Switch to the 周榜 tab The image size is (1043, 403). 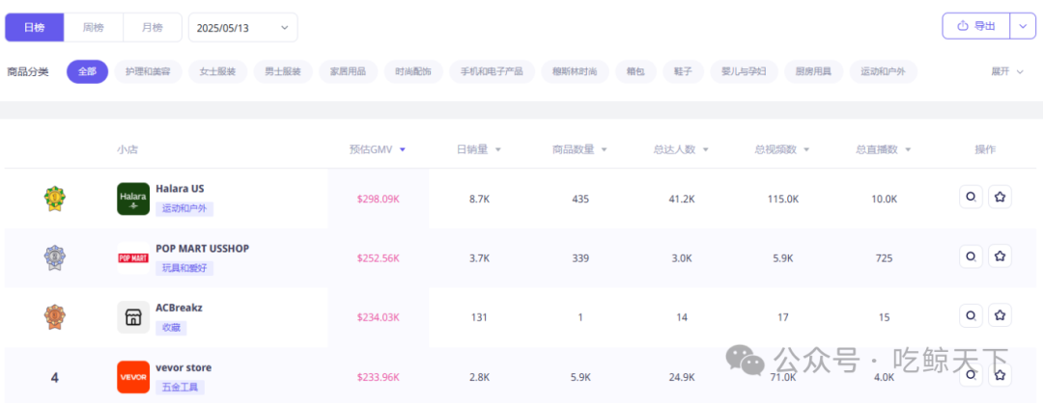click(94, 27)
